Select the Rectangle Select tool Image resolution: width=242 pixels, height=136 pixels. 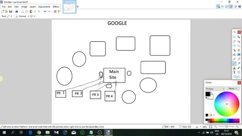coord(234,37)
